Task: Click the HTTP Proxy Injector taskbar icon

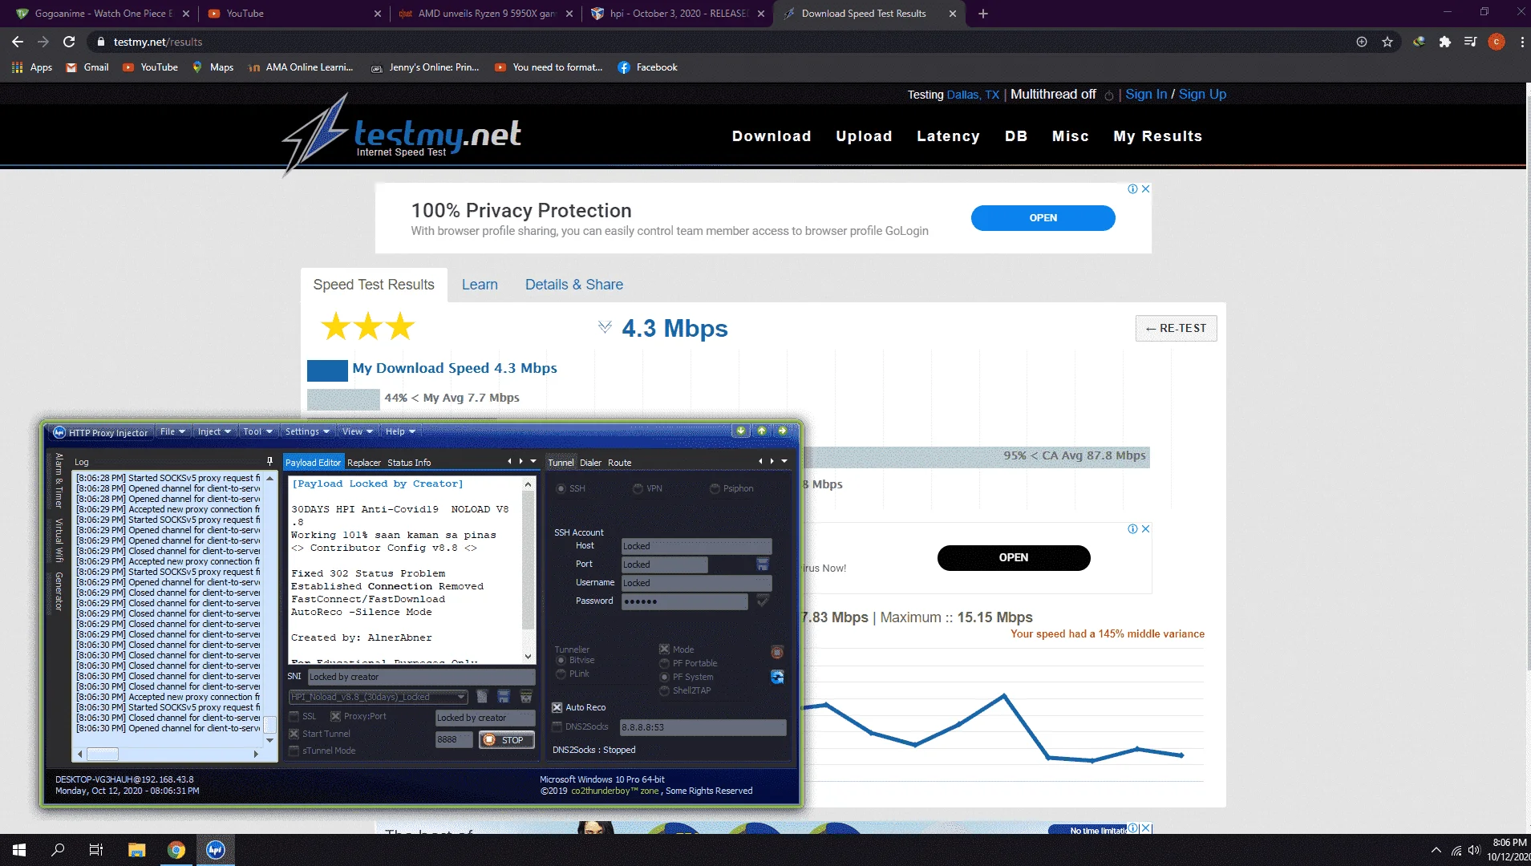Action: [215, 850]
